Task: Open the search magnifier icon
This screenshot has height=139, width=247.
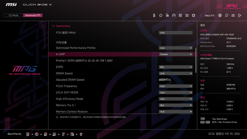Action: [227, 15]
